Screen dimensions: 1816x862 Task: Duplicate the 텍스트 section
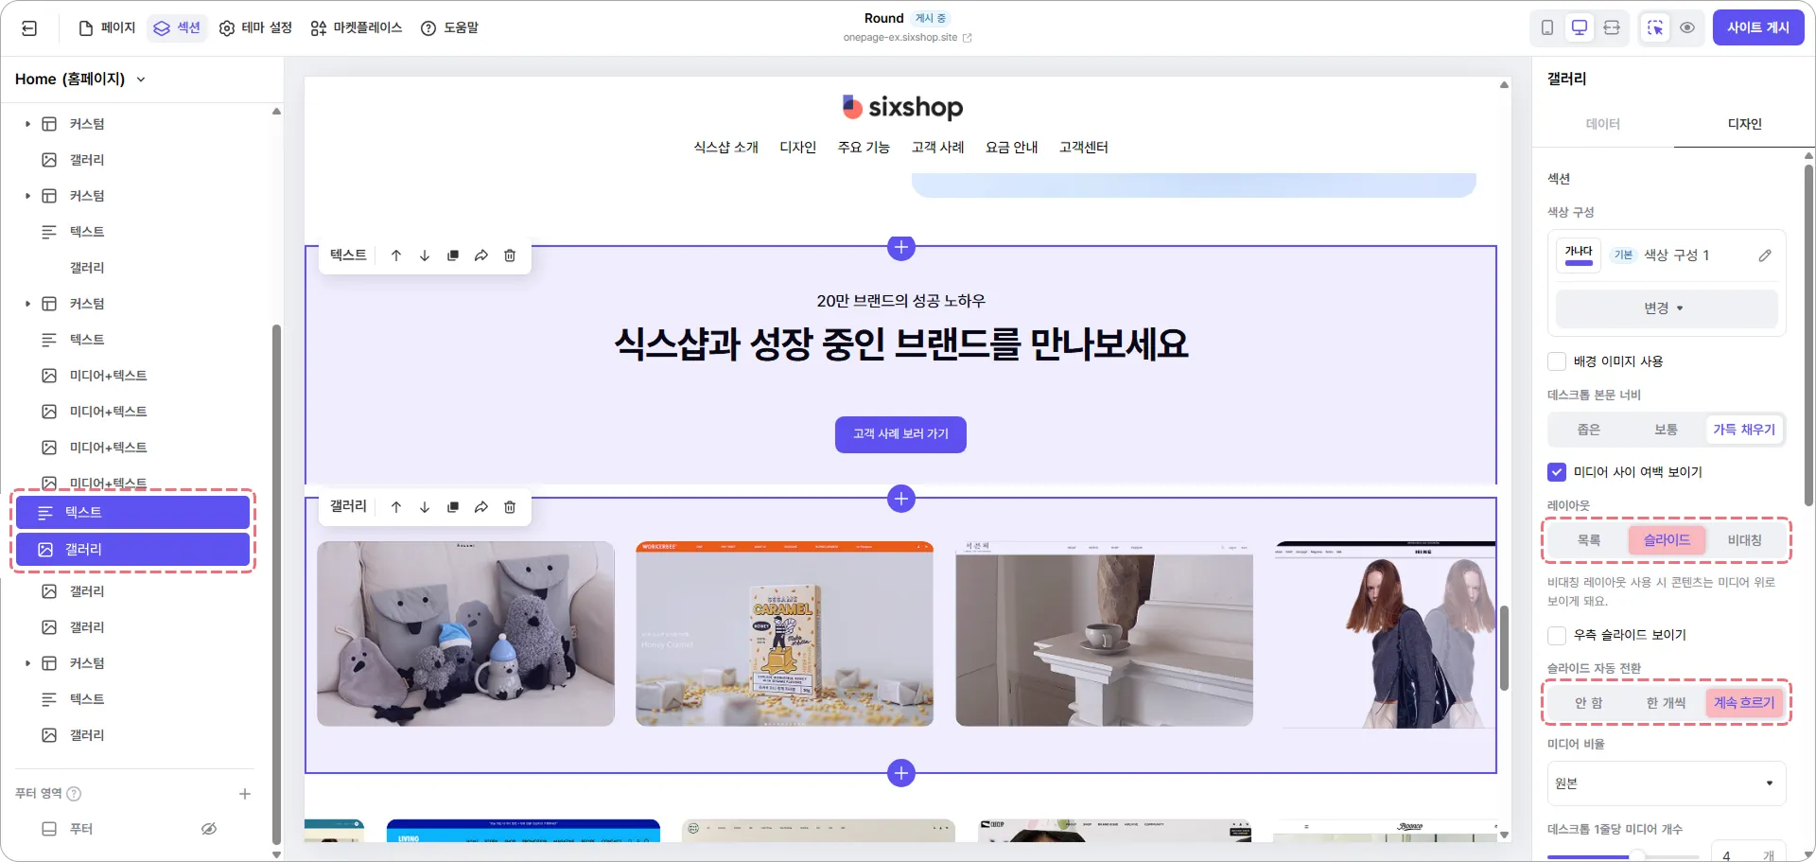[453, 255]
